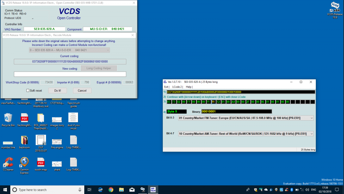The width and height of the screenshot is (344, 194).
Task: Enable the Soft reset checkbox
Action: (x=28, y=91)
